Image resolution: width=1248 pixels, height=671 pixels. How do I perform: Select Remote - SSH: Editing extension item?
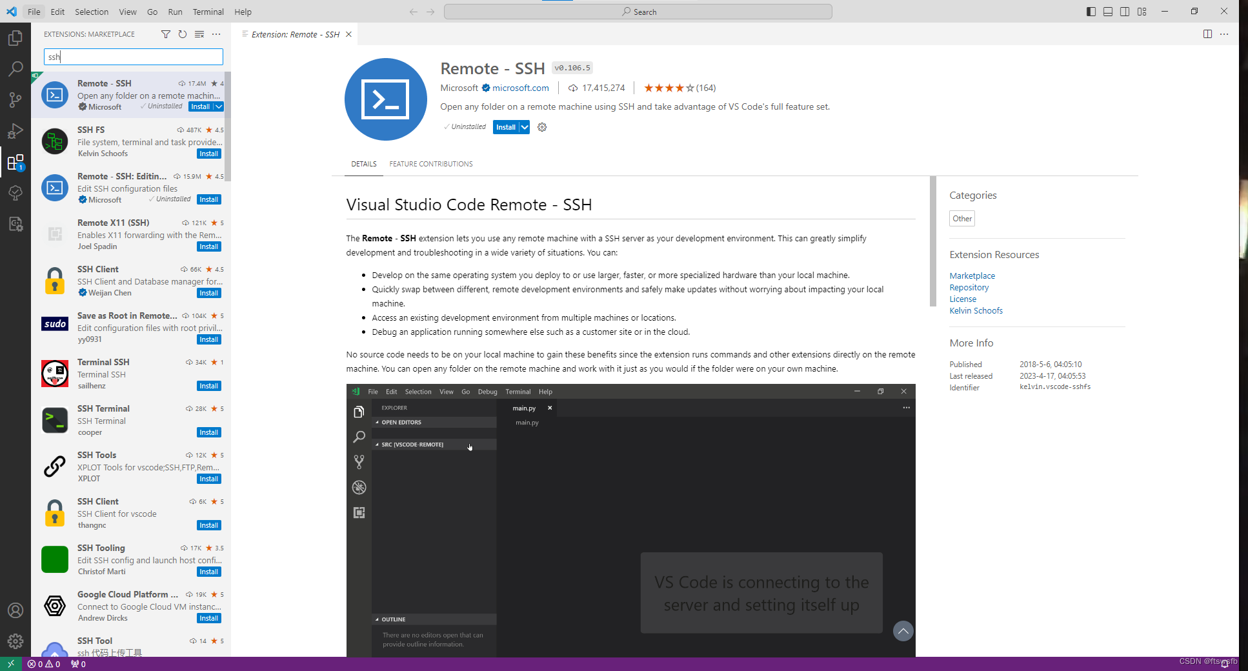pos(131,188)
